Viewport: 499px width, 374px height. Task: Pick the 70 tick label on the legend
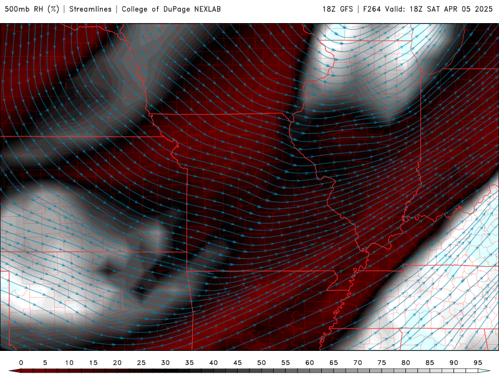357,363
